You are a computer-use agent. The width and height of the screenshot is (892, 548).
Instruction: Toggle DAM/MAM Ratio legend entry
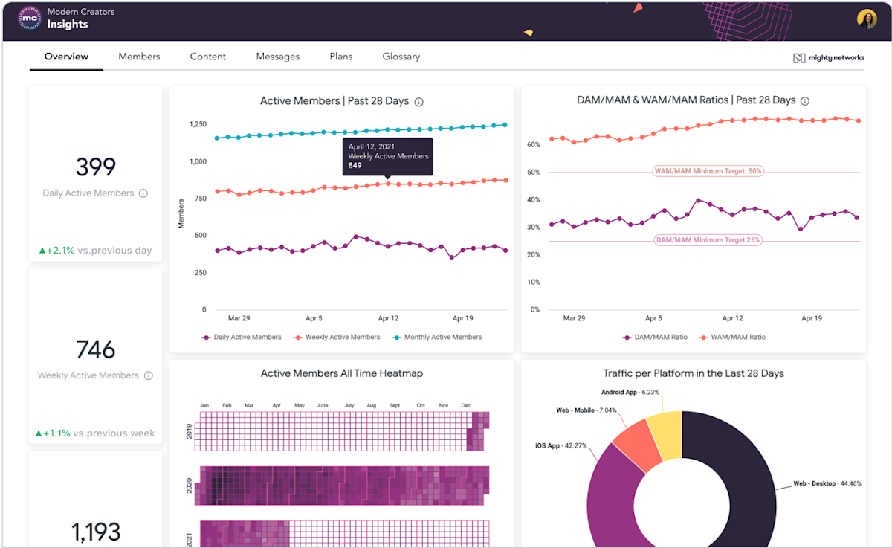pos(655,337)
